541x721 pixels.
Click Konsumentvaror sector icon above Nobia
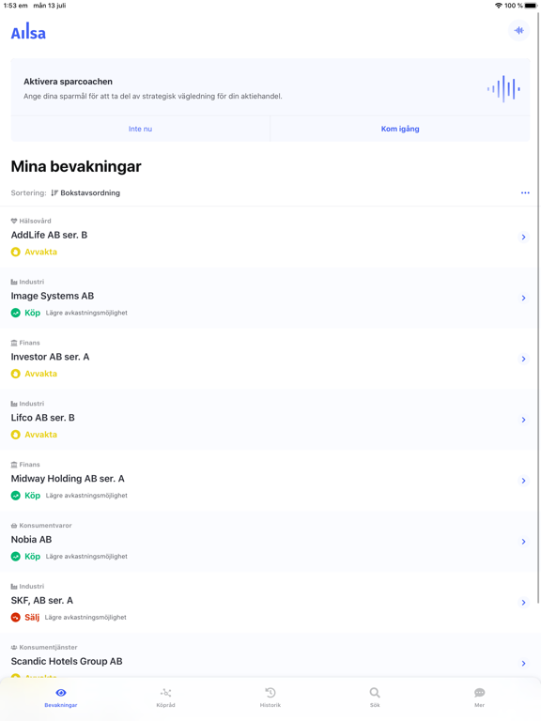pyautogui.click(x=14, y=526)
